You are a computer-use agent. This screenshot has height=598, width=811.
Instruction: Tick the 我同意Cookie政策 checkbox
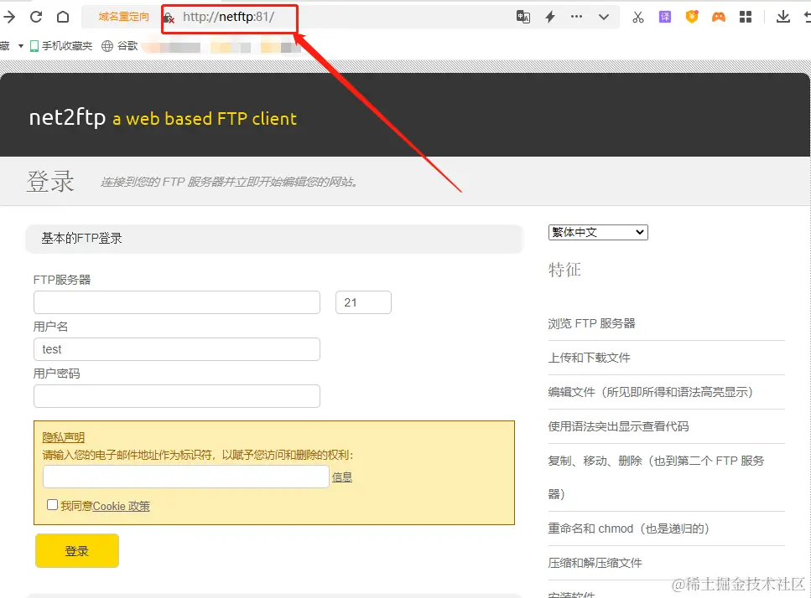[x=52, y=505]
